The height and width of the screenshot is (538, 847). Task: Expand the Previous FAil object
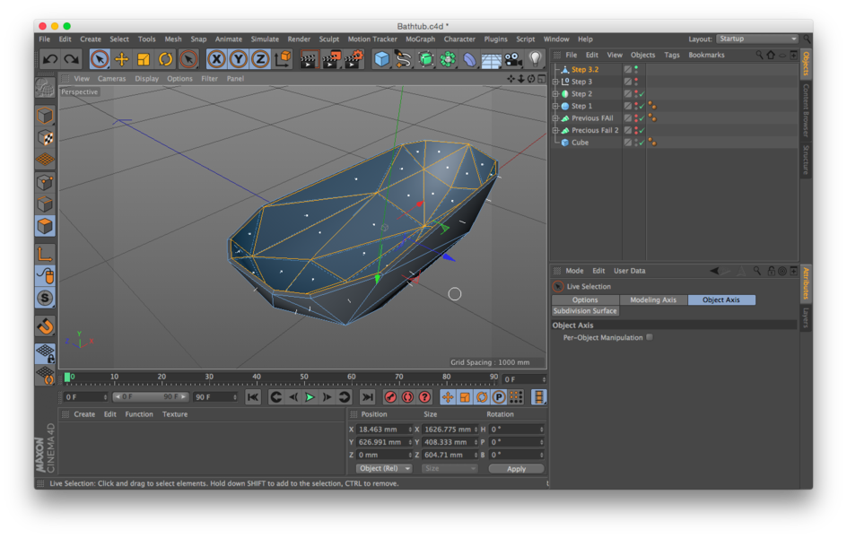point(555,118)
